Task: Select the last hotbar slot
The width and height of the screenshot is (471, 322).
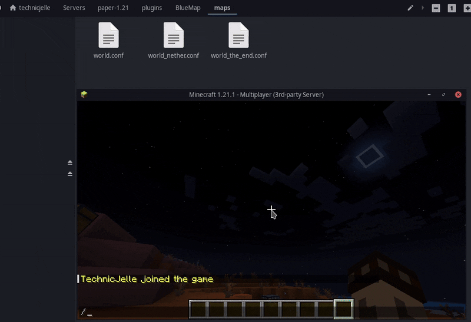Action: pyautogui.click(x=344, y=310)
